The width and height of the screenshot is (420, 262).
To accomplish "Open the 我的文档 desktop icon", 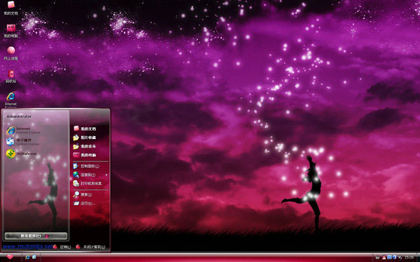I will click(11, 8).
